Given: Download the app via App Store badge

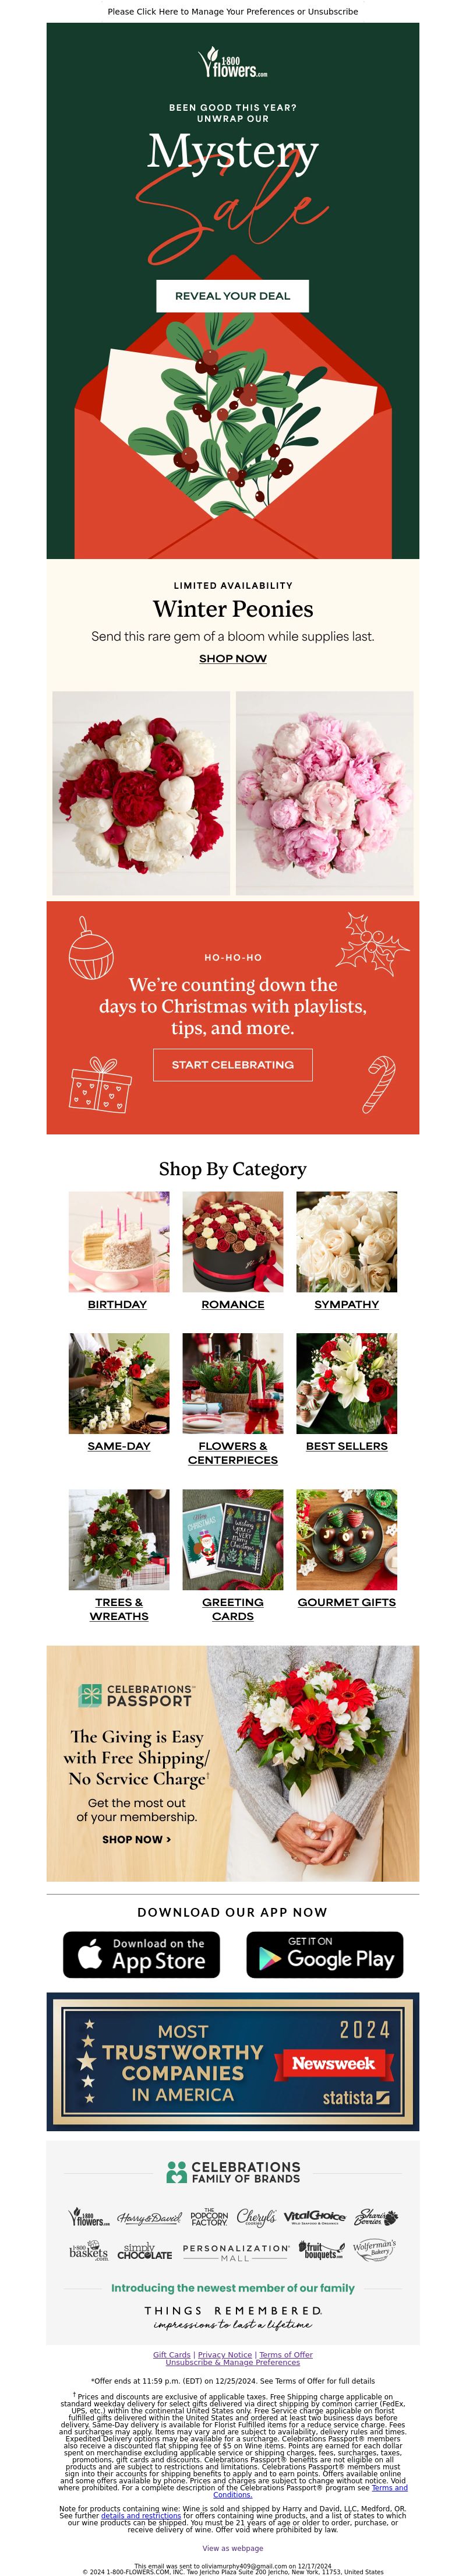Looking at the screenshot, I should 141,1955.
